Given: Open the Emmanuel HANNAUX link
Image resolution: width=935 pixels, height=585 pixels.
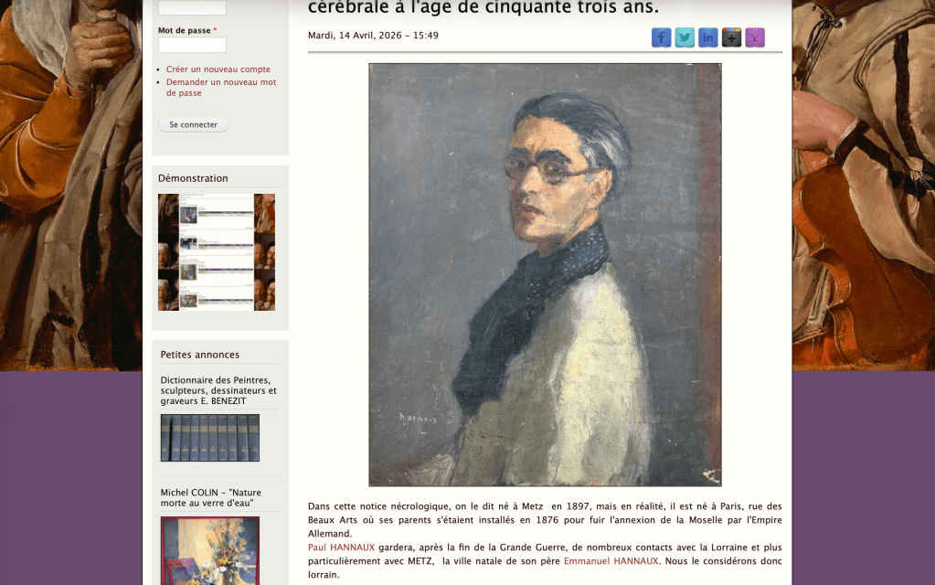Looking at the screenshot, I should click(x=611, y=561).
